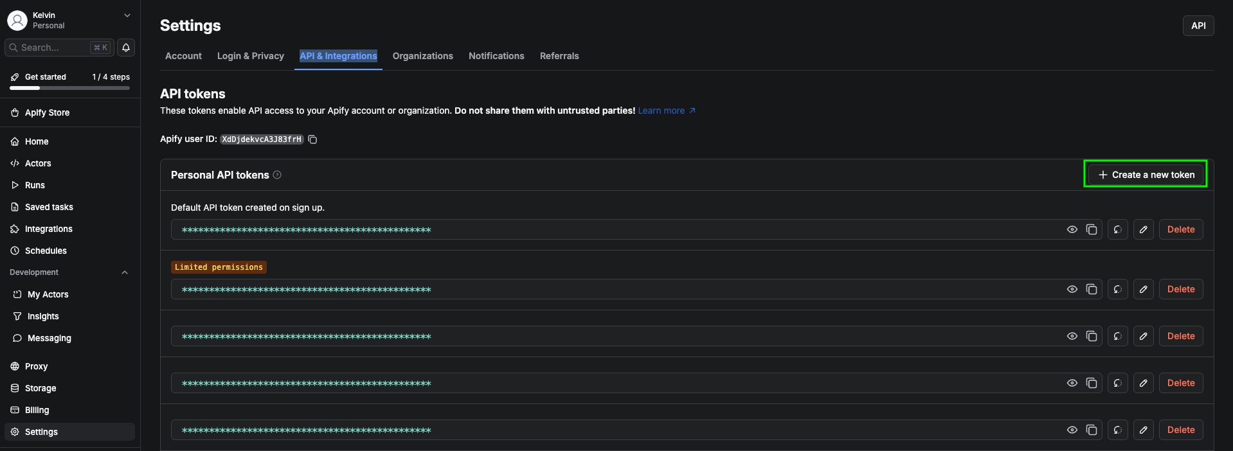The width and height of the screenshot is (1233, 451).
Task: Open the notifications bell
Action: point(126,48)
